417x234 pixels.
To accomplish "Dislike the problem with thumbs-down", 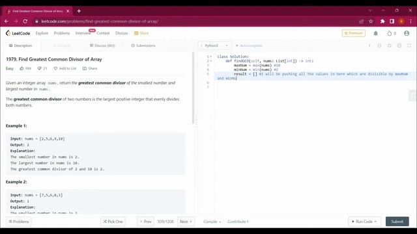I will pyautogui.click(x=42, y=68).
